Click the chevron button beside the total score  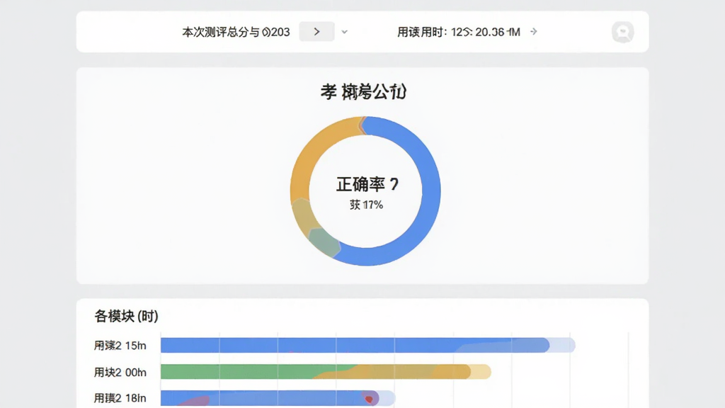(316, 31)
